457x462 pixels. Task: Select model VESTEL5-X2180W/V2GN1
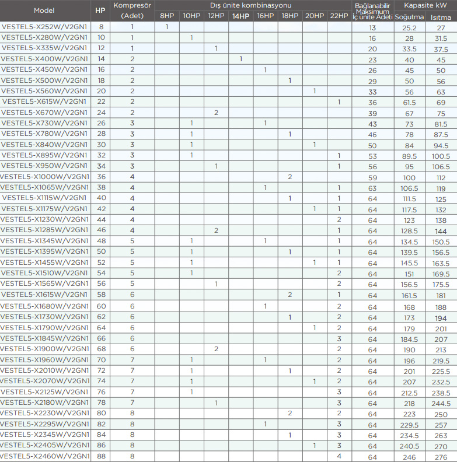point(44,402)
